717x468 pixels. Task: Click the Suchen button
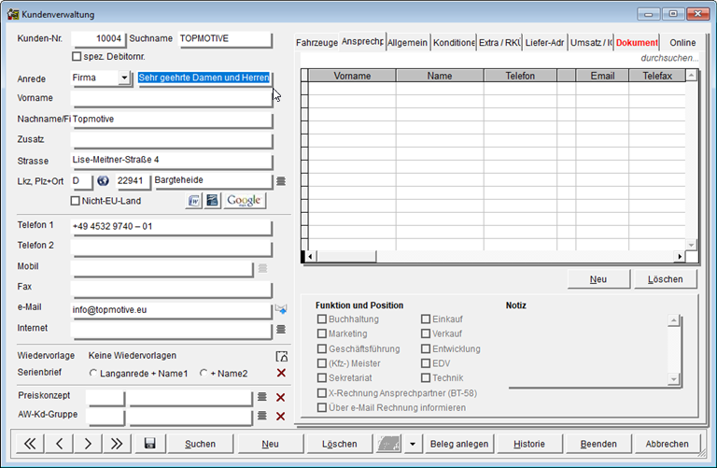pyautogui.click(x=201, y=444)
